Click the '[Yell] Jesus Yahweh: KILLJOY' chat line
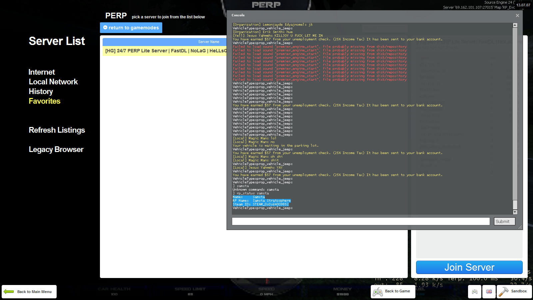This screenshot has height=300, width=533. [278, 36]
